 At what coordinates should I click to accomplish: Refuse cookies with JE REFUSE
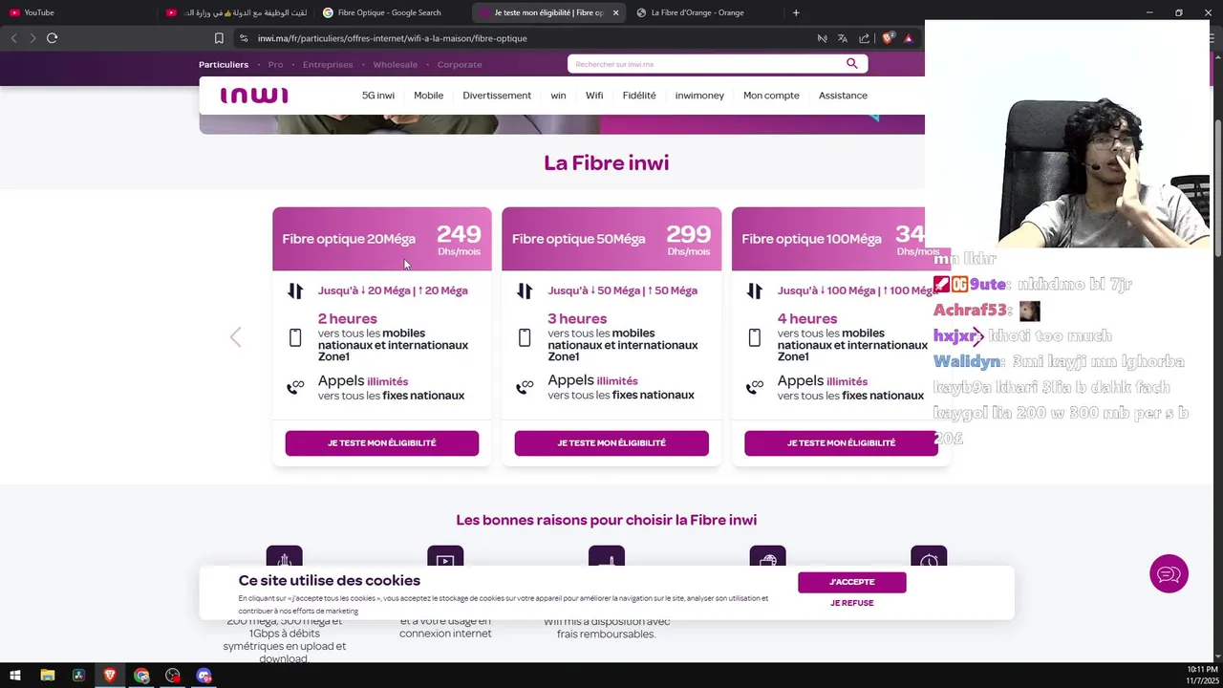click(852, 603)
